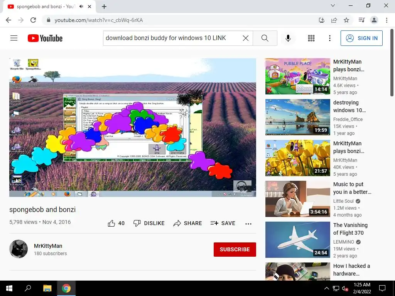The height and width of the screenshot is (296, 395).
Task: Open the yellow tulips bonzi video thumbnail
Action: 297,158
